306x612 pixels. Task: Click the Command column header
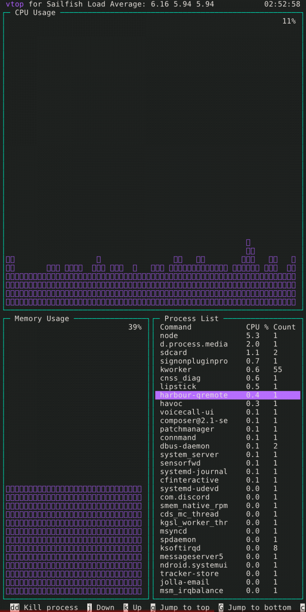pyautogui.click(x=175, y=327)
